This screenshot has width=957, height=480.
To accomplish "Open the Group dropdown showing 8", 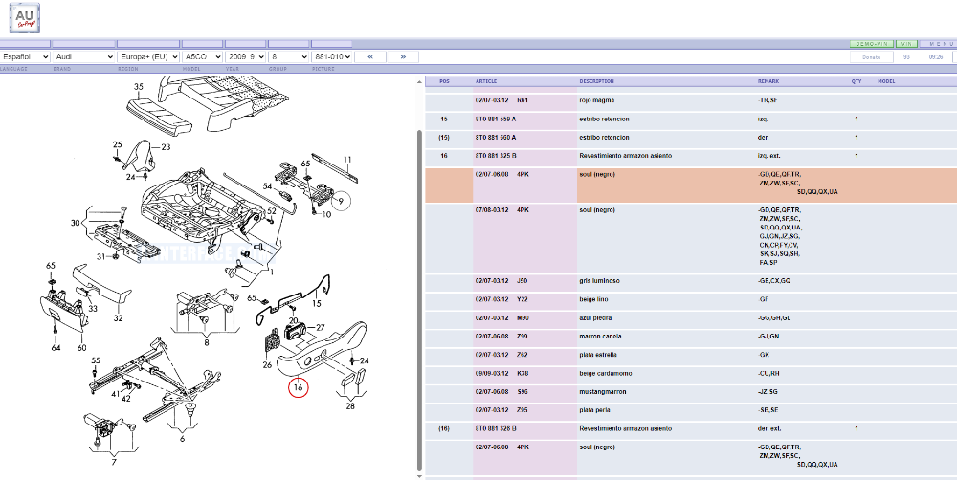I will coord(288,56).
